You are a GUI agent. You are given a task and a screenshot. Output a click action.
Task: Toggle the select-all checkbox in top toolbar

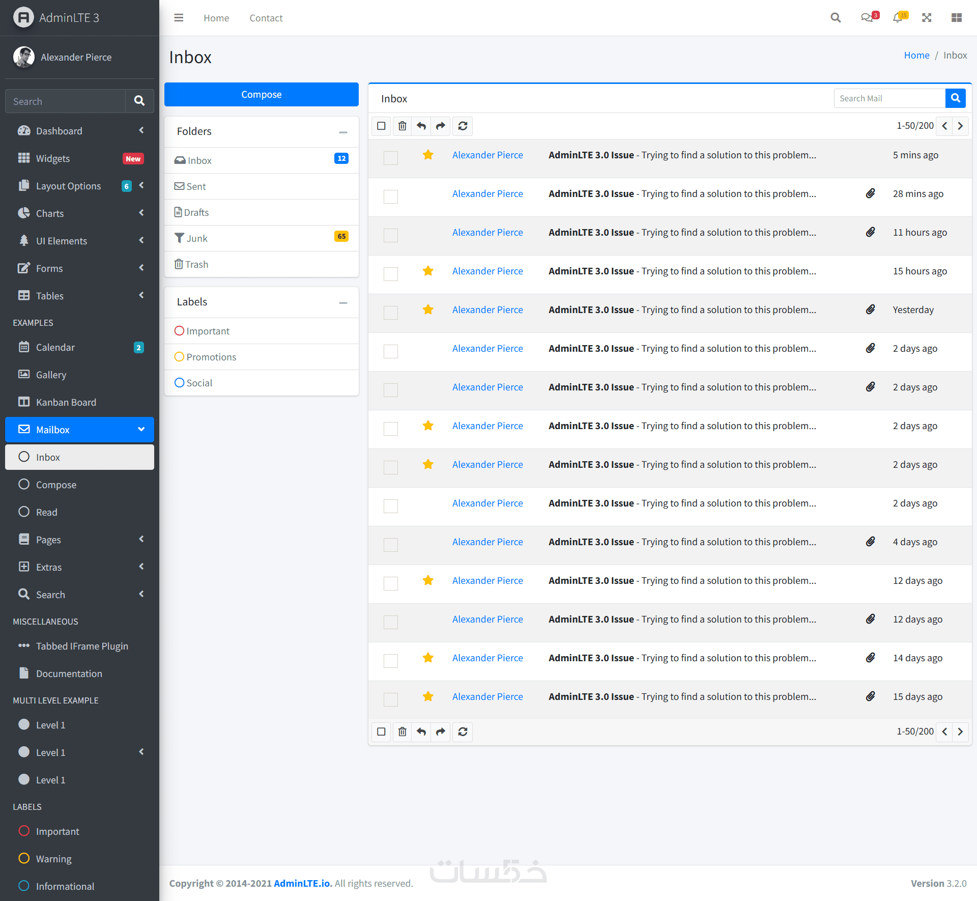(x=381, y=126)
